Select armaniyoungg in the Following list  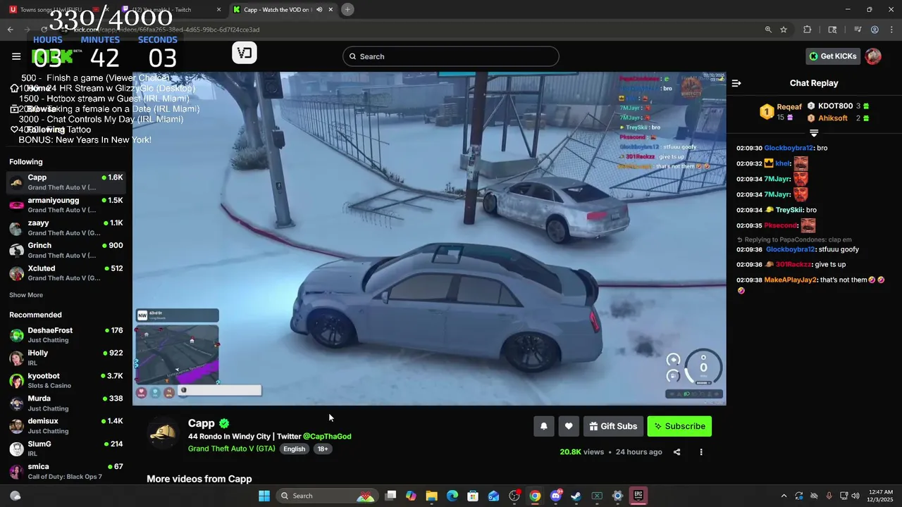click(66, 205)
